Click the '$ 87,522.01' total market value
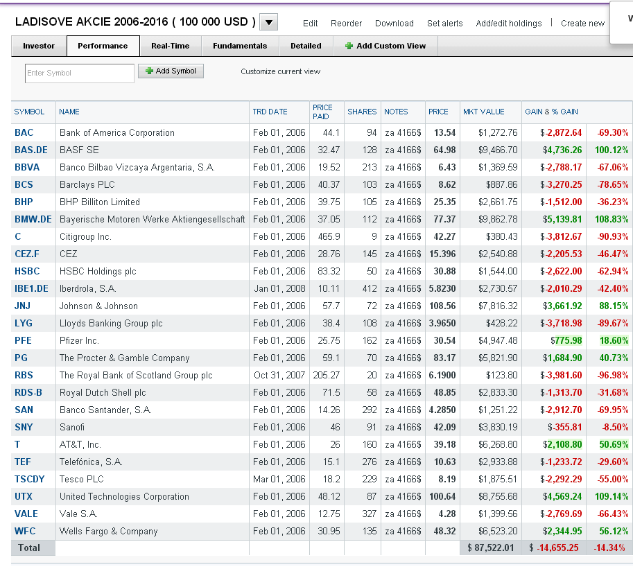Screen dimensions: 633x569 (x=490, y=548)
